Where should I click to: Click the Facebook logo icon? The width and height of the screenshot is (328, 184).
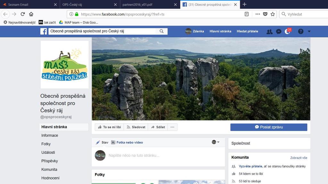click(x=44, y=31)
